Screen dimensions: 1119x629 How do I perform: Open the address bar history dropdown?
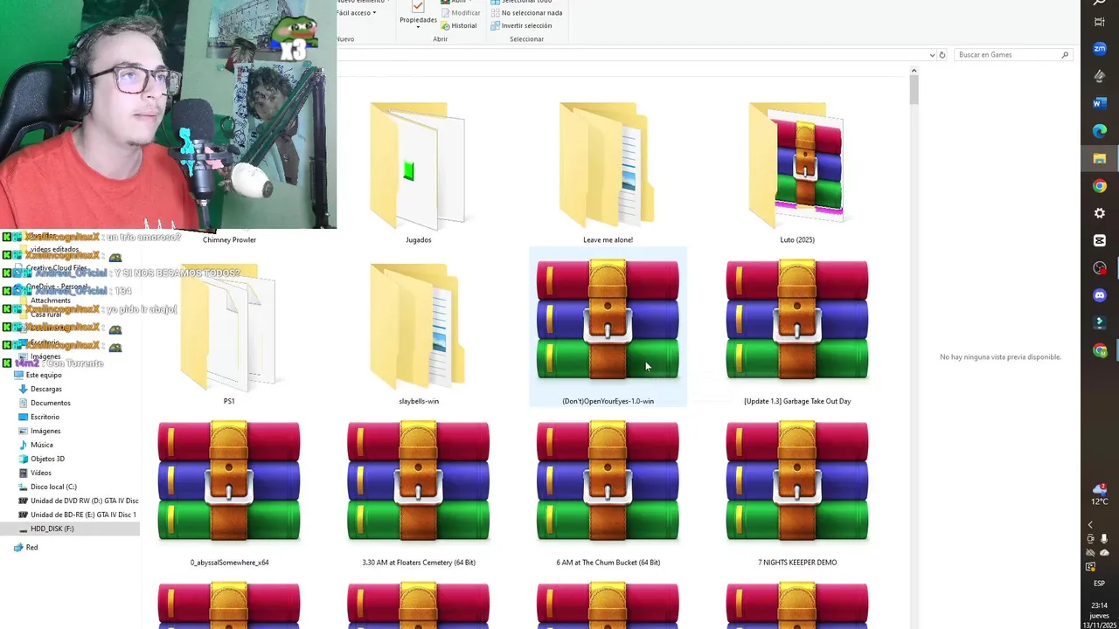(932, 55)
